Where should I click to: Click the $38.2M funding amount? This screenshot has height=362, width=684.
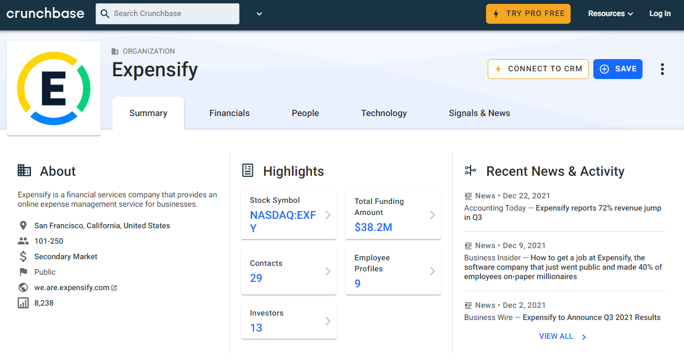coord(373,227)
